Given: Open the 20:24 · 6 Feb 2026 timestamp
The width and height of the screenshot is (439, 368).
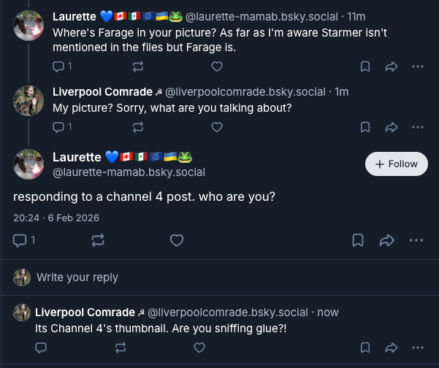Looking at the screenshot, I should coord(56,218).
